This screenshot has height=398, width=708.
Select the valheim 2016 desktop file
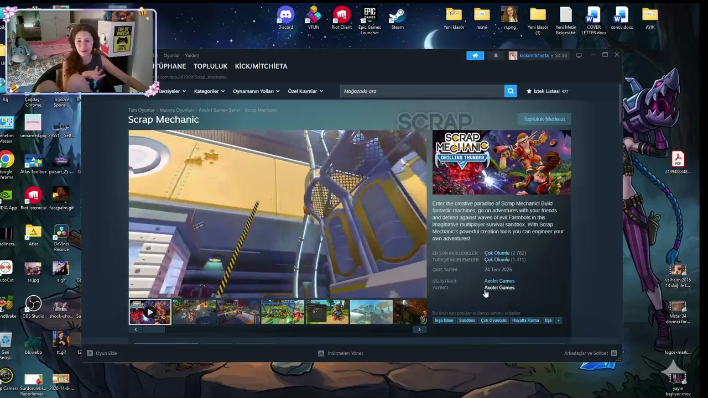[x=678, y=276]
